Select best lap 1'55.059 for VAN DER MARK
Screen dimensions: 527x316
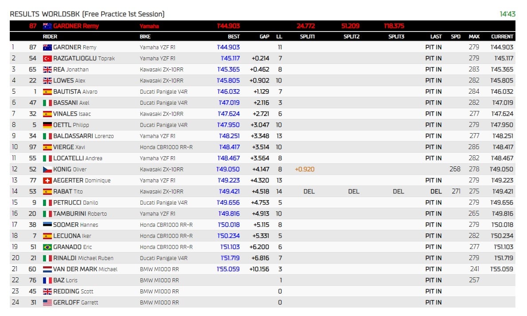pos(228,269)
